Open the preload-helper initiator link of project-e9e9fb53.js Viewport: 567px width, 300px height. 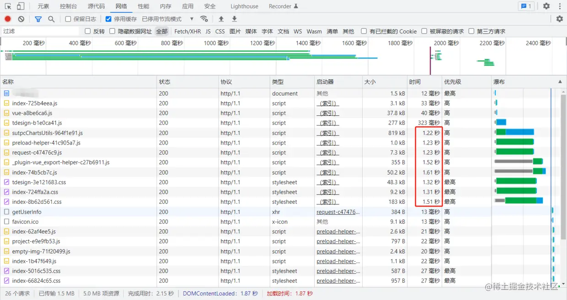pos(338,241)
